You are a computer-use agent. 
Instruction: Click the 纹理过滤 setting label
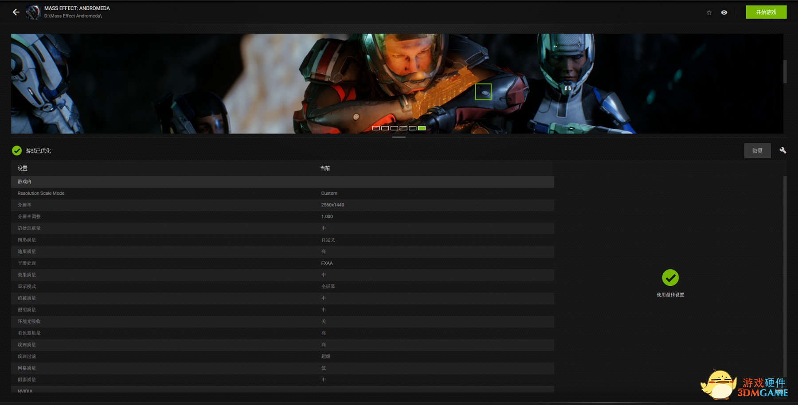point(27,356)
